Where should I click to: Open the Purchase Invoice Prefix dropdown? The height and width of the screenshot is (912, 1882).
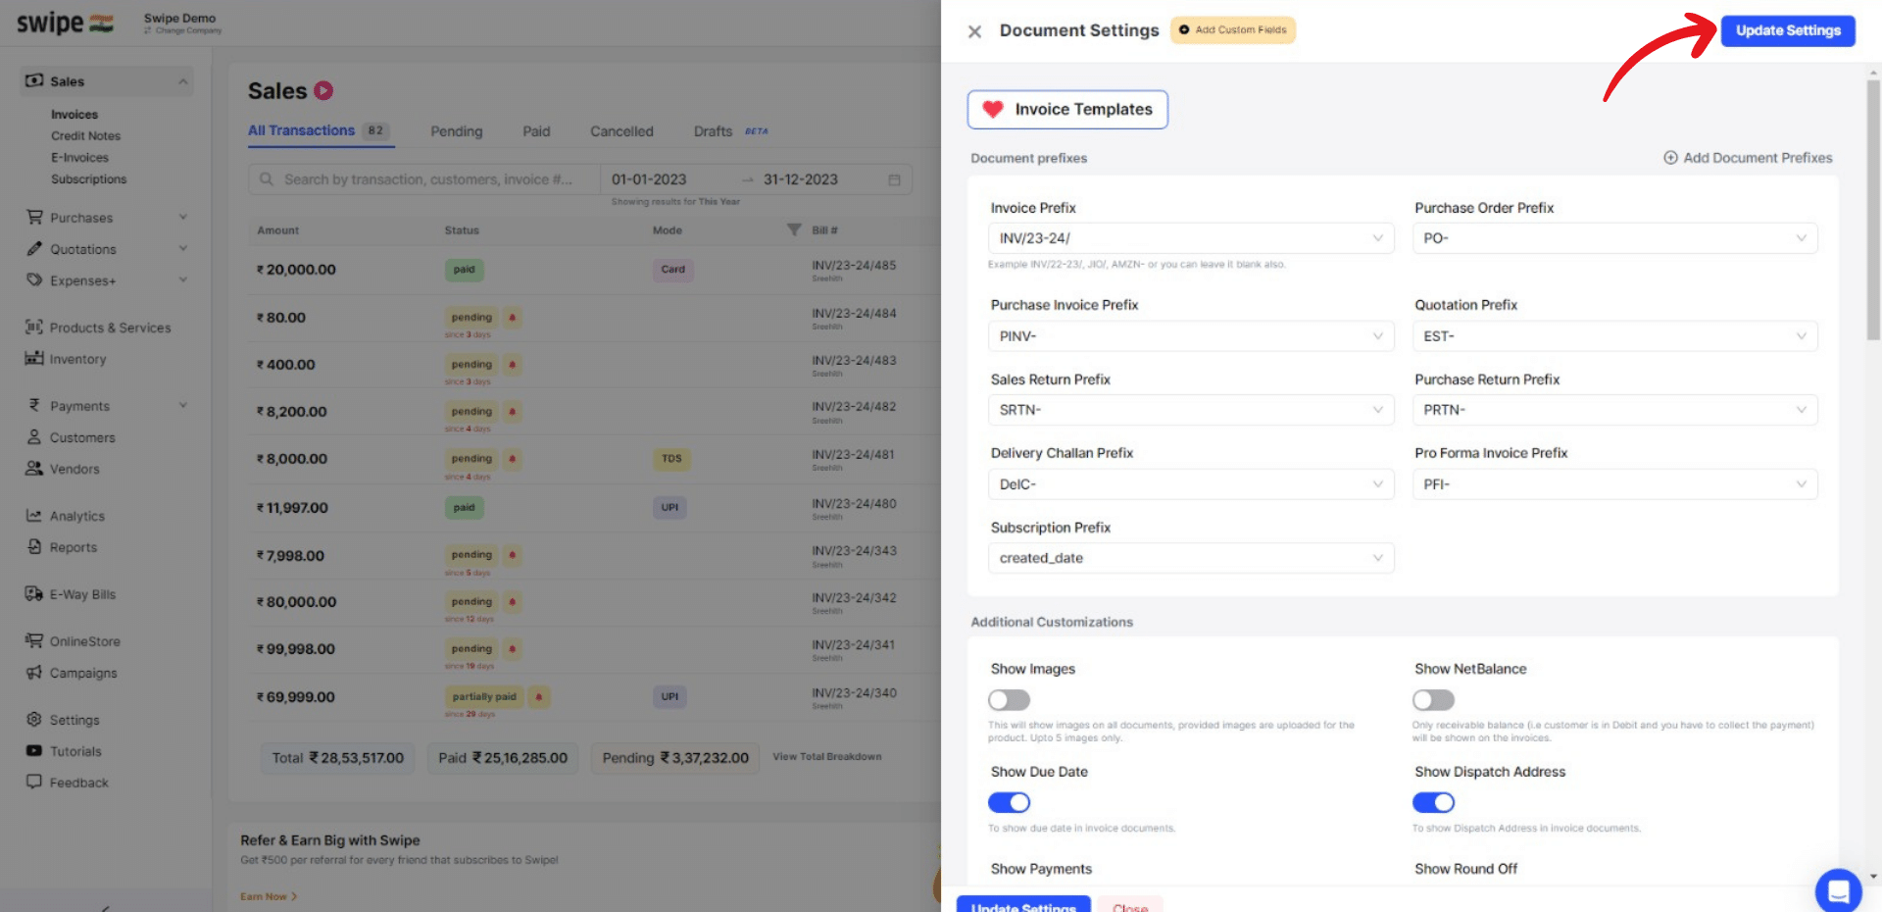[1191, 336]
